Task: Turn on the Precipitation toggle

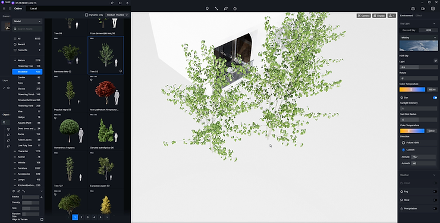Action: (x=435, y=209)
